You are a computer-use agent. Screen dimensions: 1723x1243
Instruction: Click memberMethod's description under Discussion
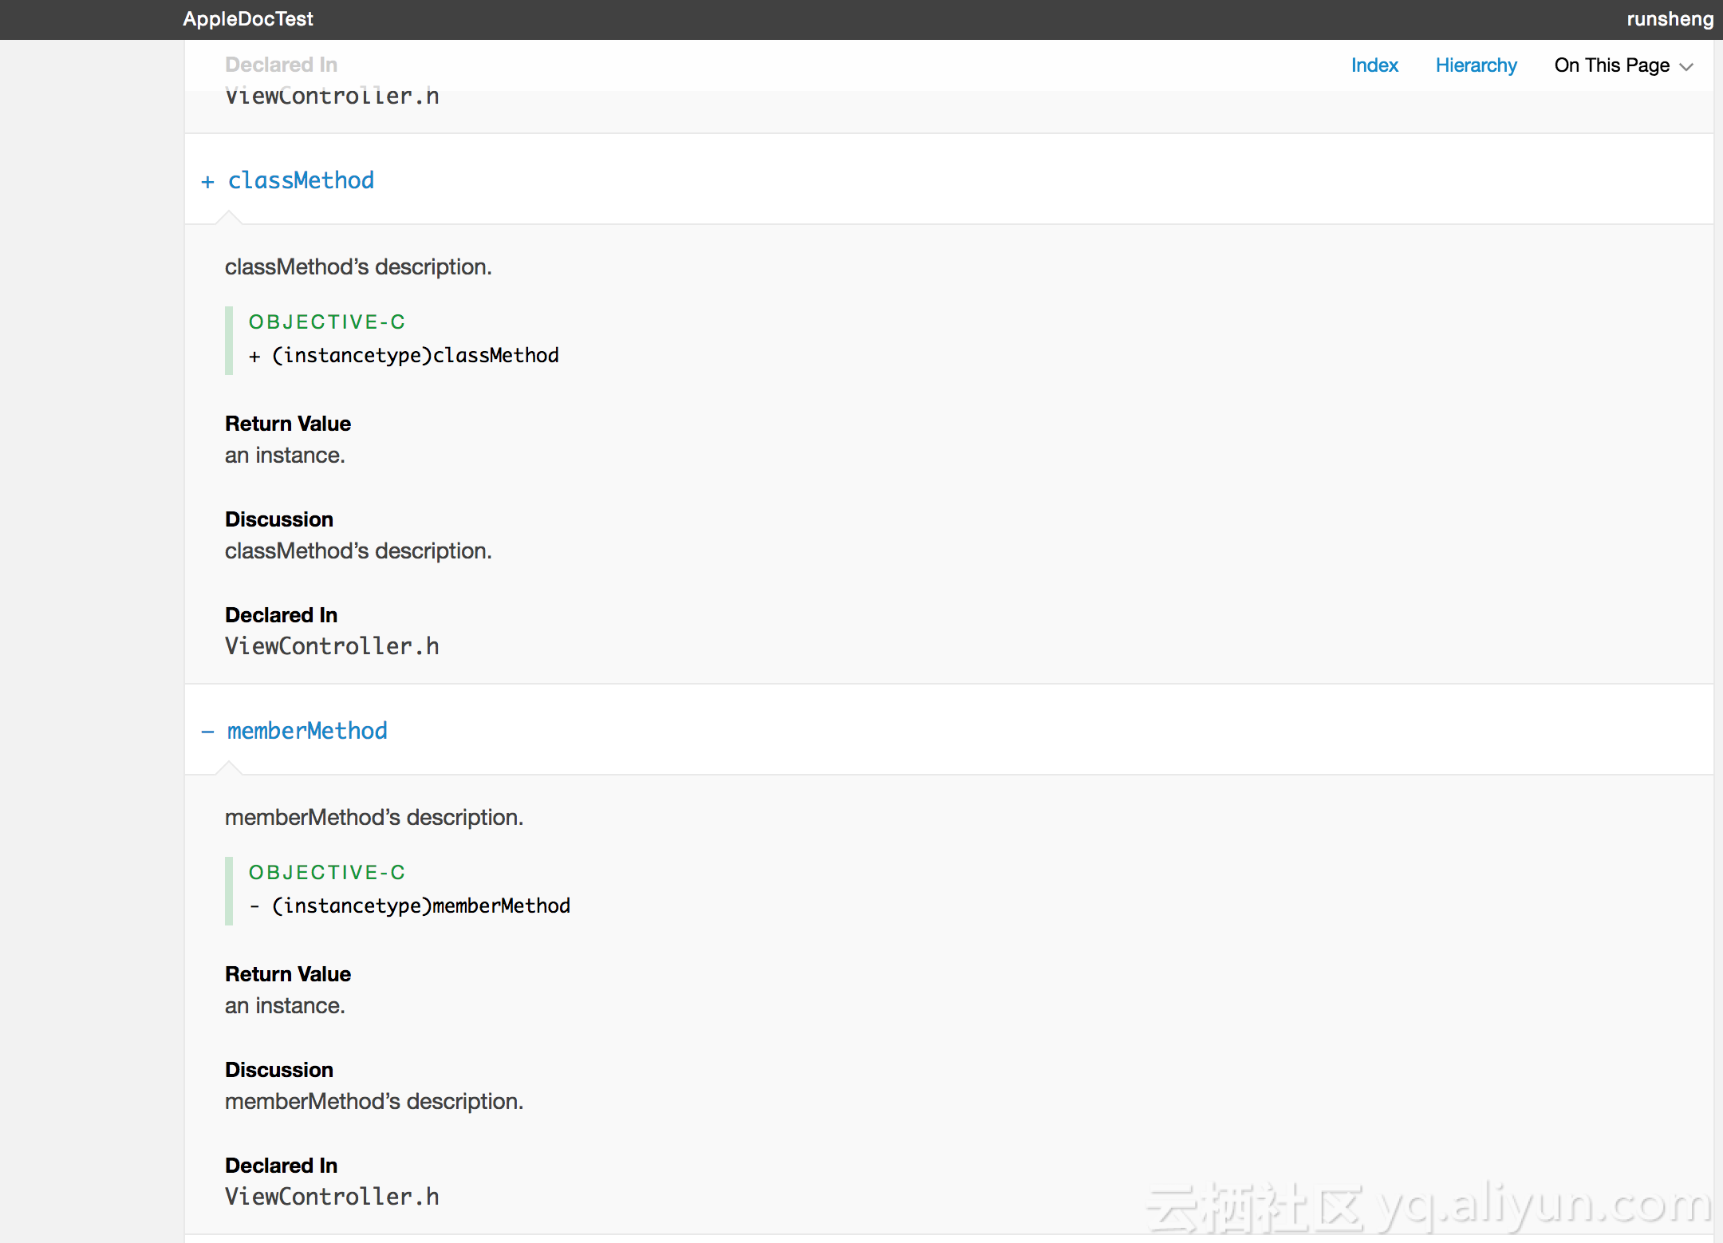(374, 1102)
